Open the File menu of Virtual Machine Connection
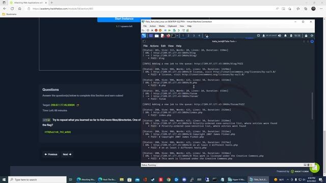This screenshot has width=326, height=183. click(145, 26)
